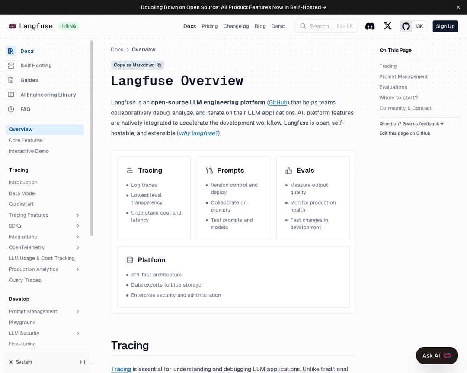467x373 pixels.
Task: Open the Changelog page
Action: click(236, 26)
